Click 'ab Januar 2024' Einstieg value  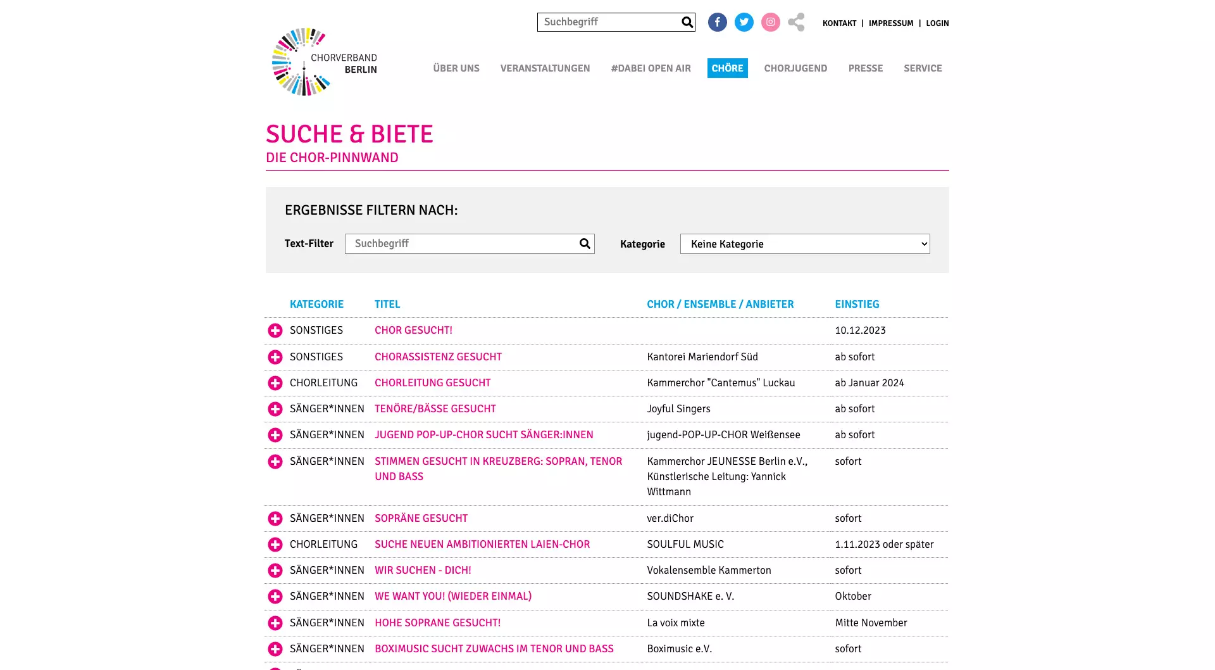click(x=869, y=383)
